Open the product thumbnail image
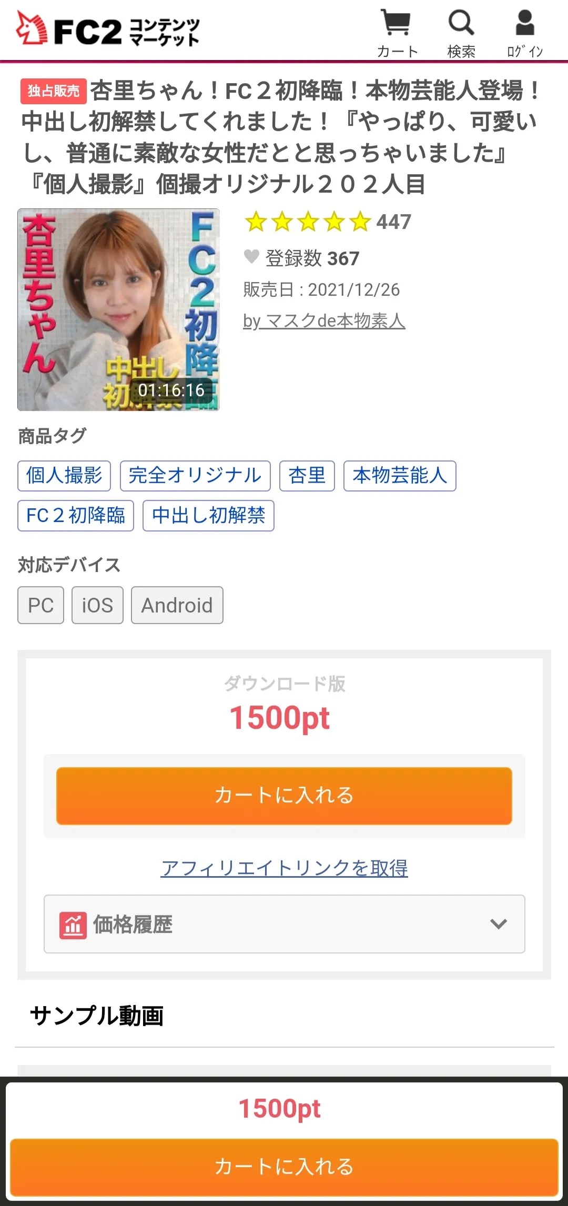This screenshot has width=568, height=1206. pos(118,309)
